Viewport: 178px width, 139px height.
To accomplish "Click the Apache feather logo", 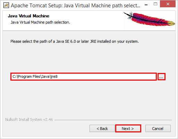I will click(x=149, y=19).
